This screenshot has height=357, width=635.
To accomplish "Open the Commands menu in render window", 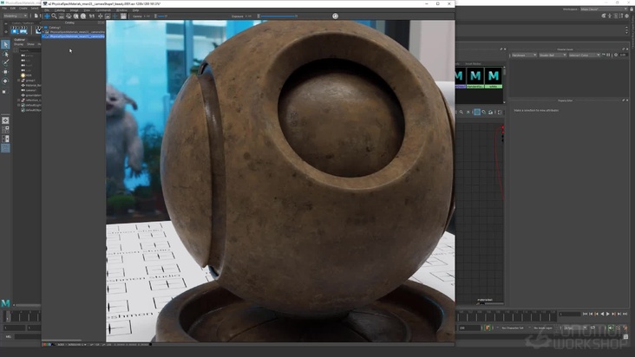I will [x=103, y=10].
